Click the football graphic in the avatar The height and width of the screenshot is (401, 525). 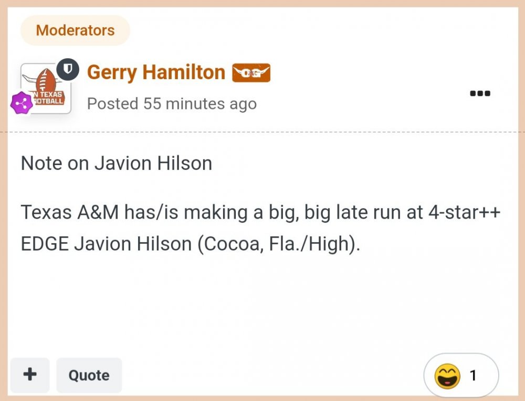point(46,79)
